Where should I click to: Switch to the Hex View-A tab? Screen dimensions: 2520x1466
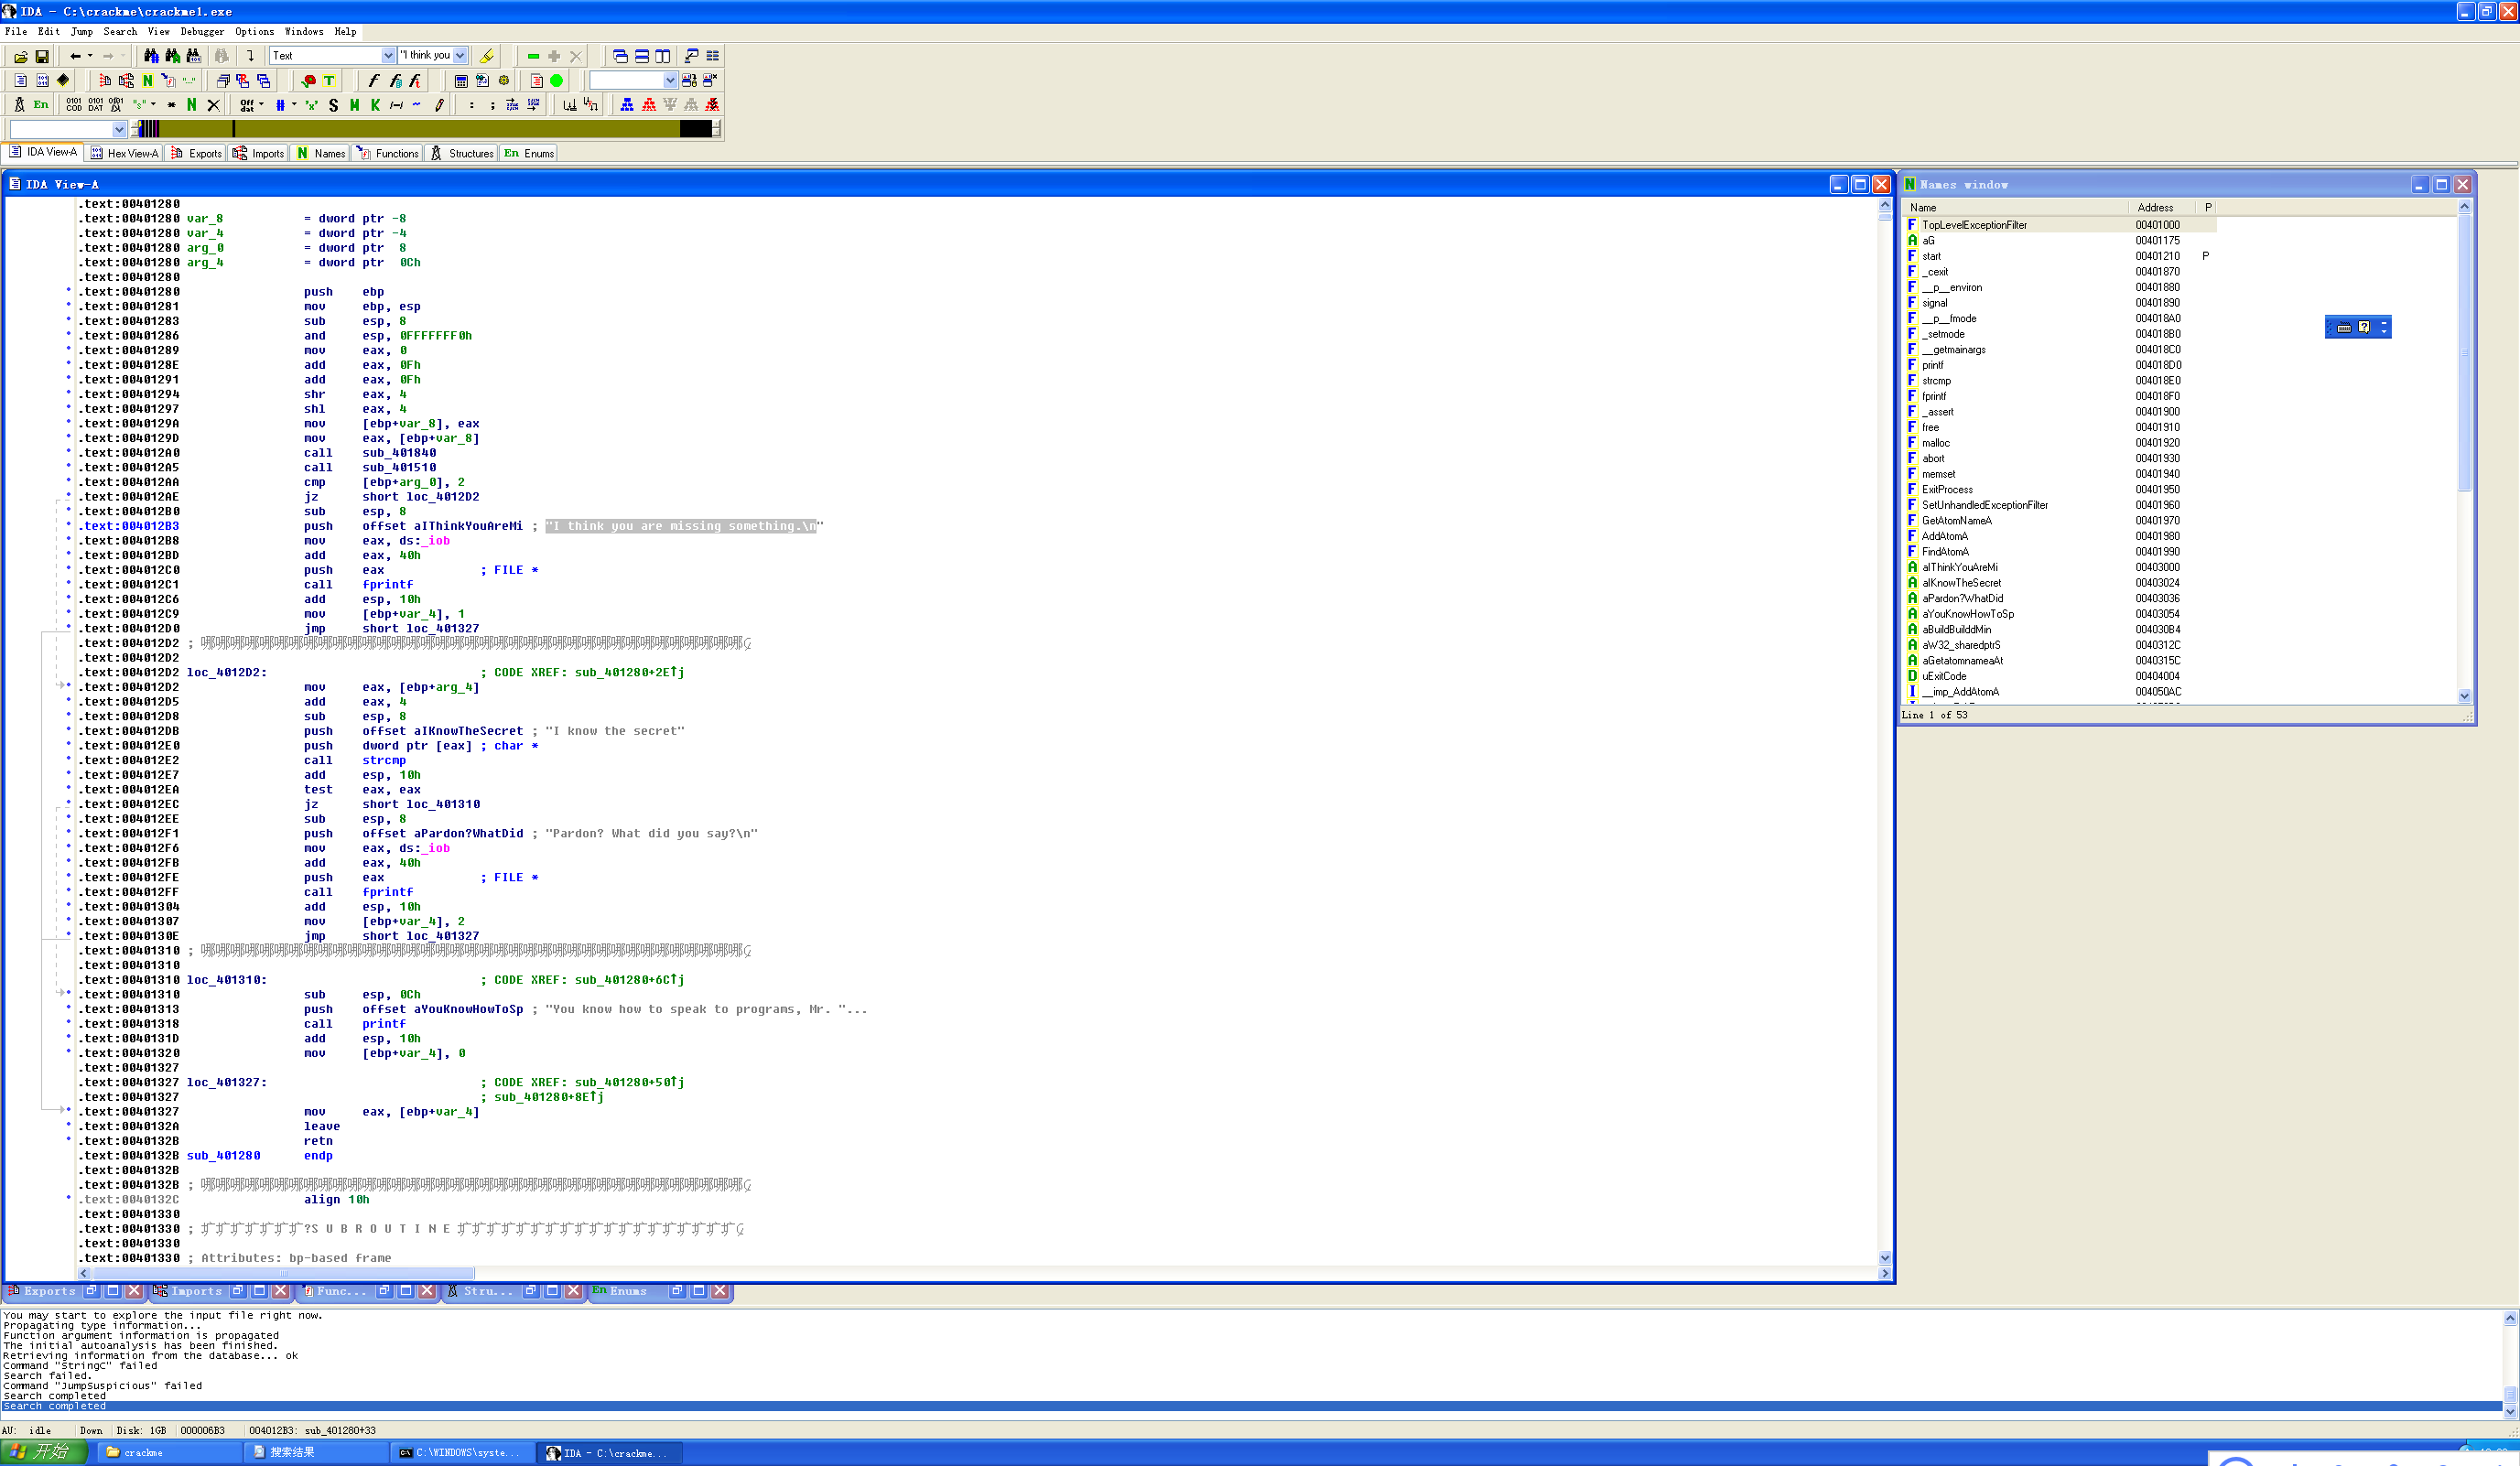click(124, 153)
